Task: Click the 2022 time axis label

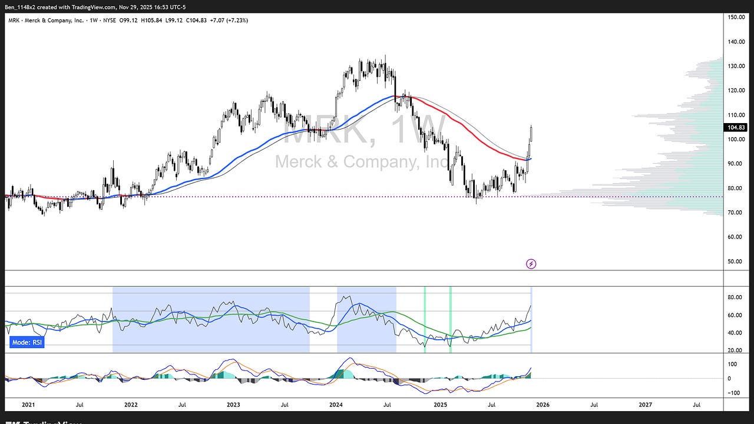Action: [131, 405]
